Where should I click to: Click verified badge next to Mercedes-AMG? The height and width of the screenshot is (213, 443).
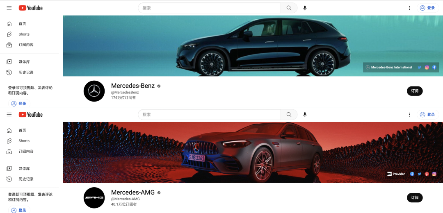[159, 193]
